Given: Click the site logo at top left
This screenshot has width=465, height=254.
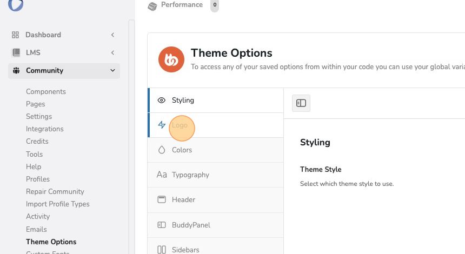Looking at the screenshot, I should pos(16,5).
